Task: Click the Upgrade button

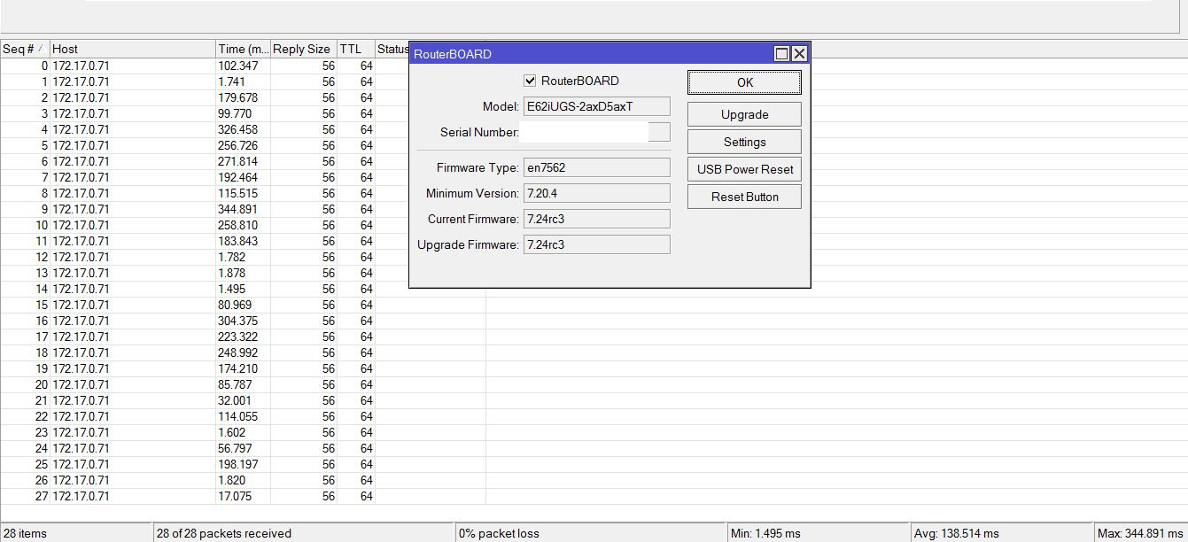Action: pyautogui.click(x=744, y=114)
